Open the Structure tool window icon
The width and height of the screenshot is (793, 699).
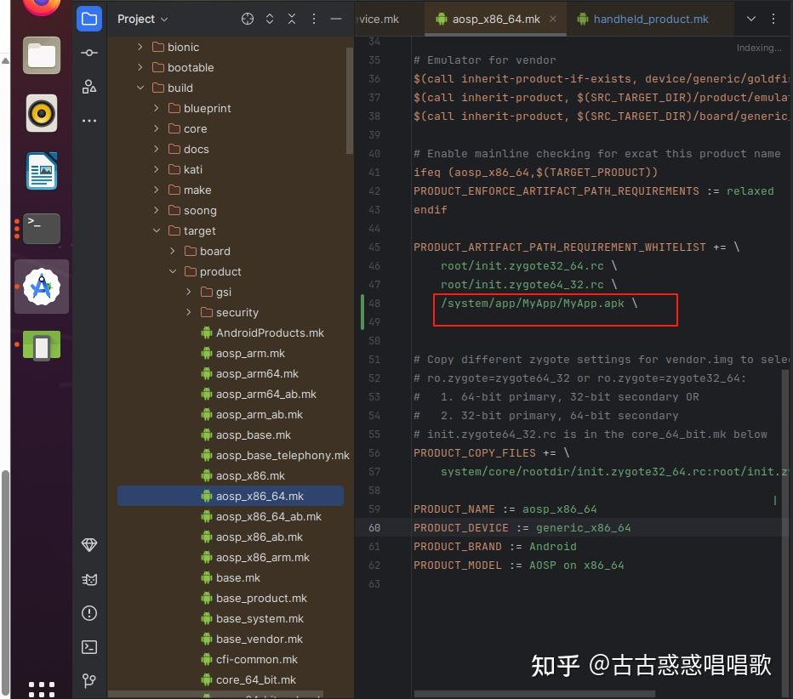point(89,87)
